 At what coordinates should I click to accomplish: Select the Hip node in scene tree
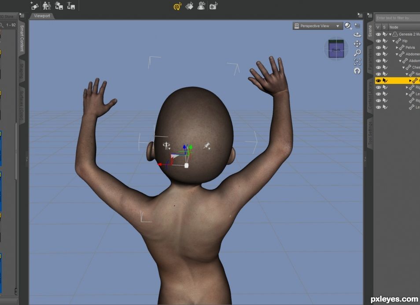[x=405, y=41]
